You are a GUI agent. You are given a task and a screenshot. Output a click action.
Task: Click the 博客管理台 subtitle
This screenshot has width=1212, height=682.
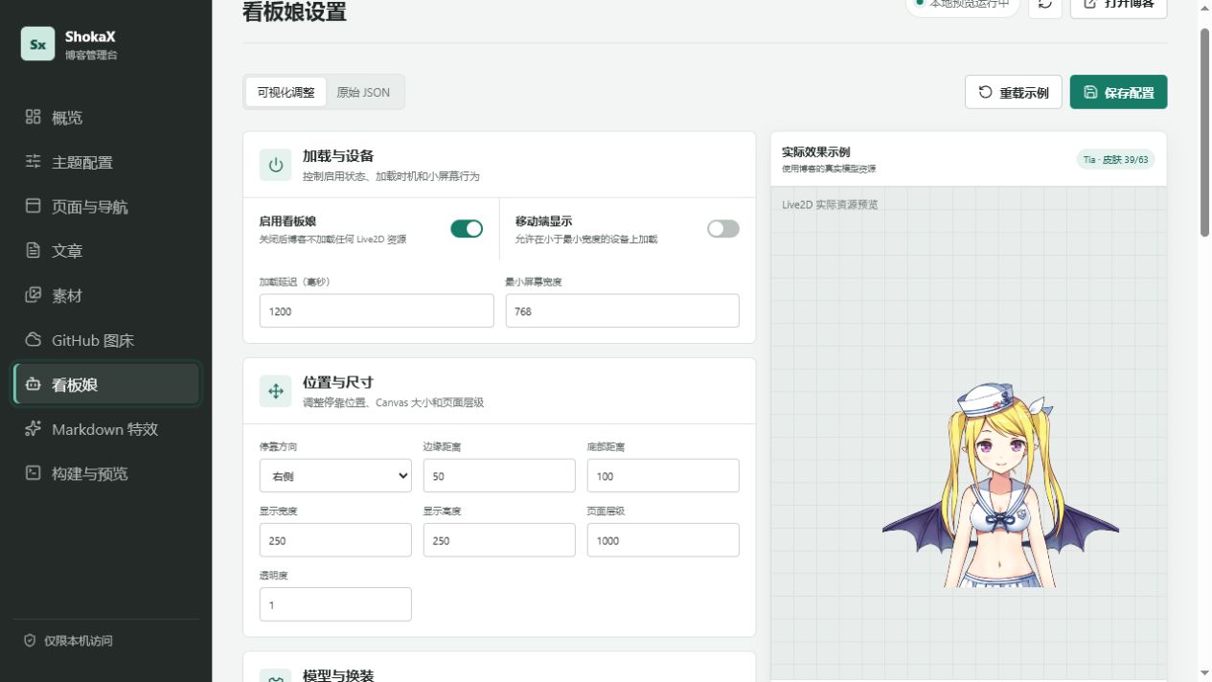[91, 56]
